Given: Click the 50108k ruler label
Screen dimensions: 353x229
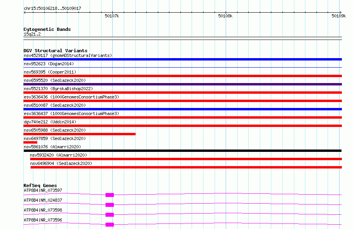Looking at the screenshot, I should point(225,16).
